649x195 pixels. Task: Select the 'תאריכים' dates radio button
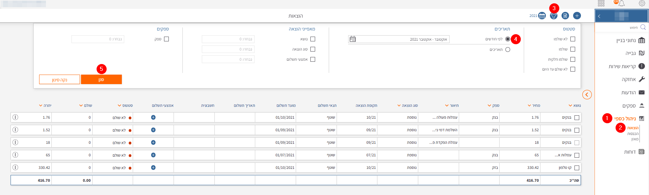[x=508, y=50]
